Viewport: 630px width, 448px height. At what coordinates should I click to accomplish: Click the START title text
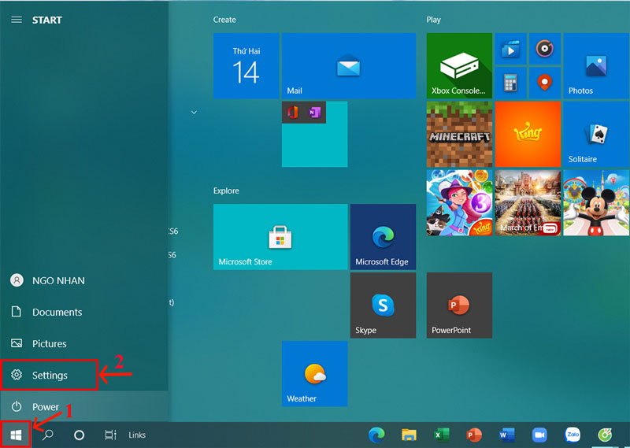pos(47,20)
